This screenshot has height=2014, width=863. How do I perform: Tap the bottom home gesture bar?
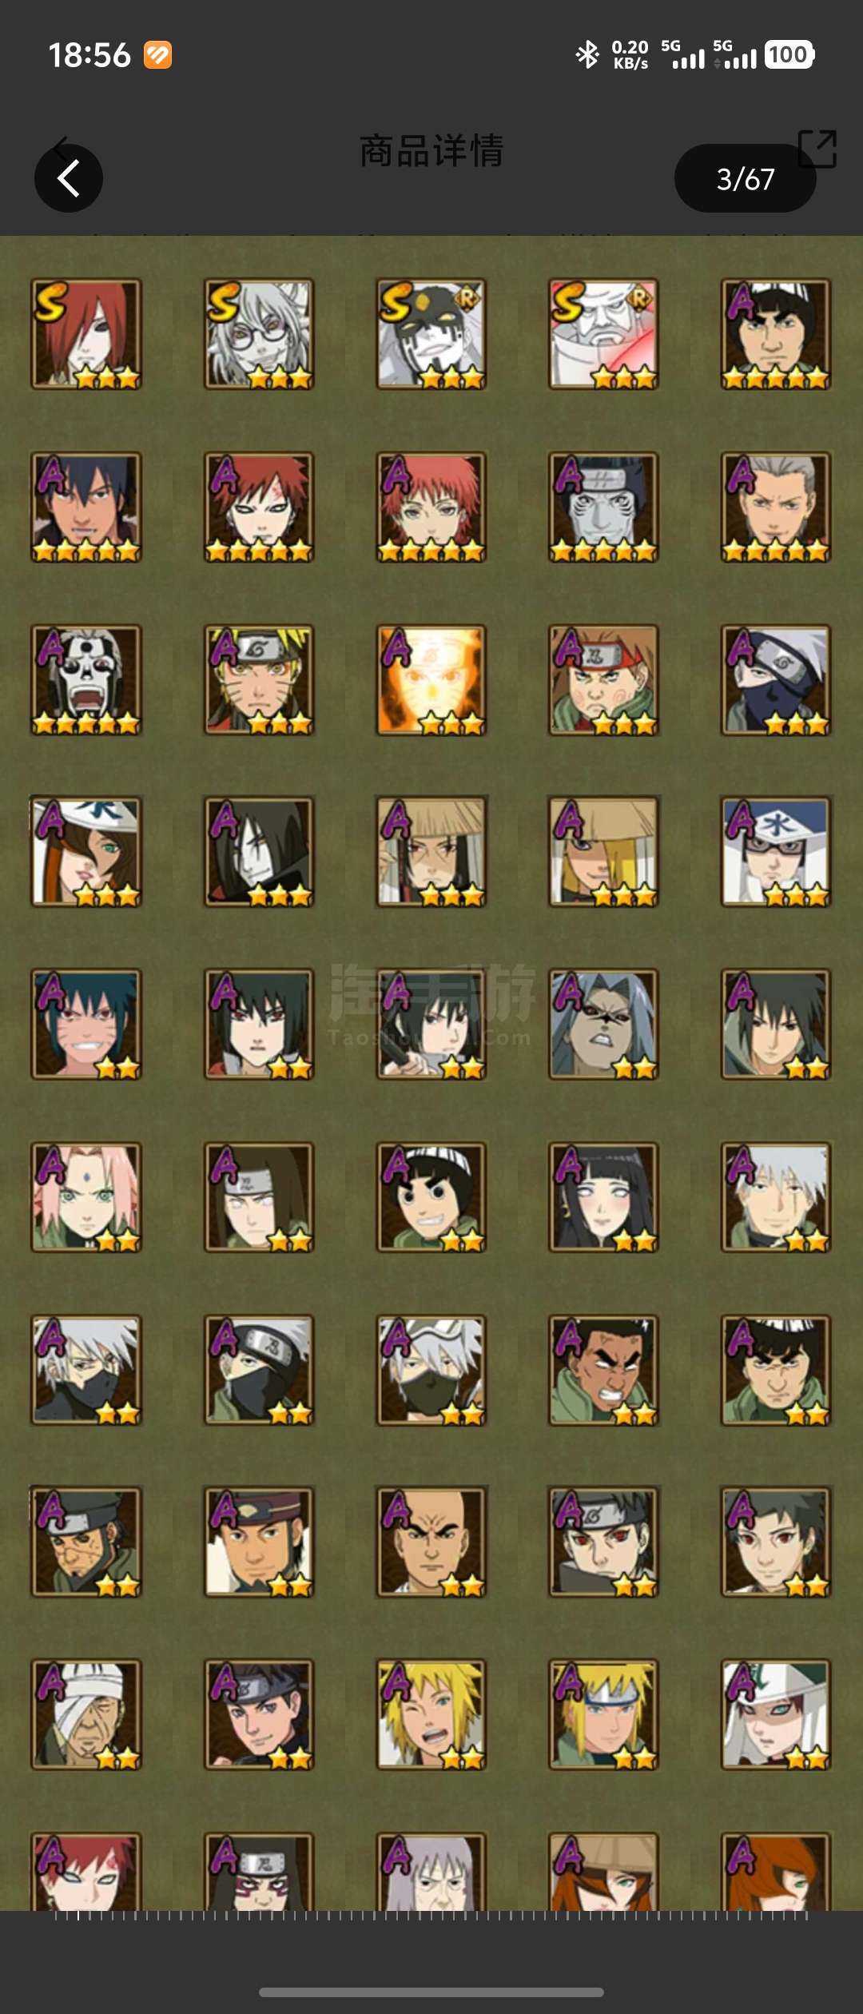[x=431, y=1992]
